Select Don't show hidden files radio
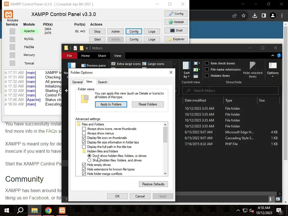The image size is (288, 216). pos(89,156)
